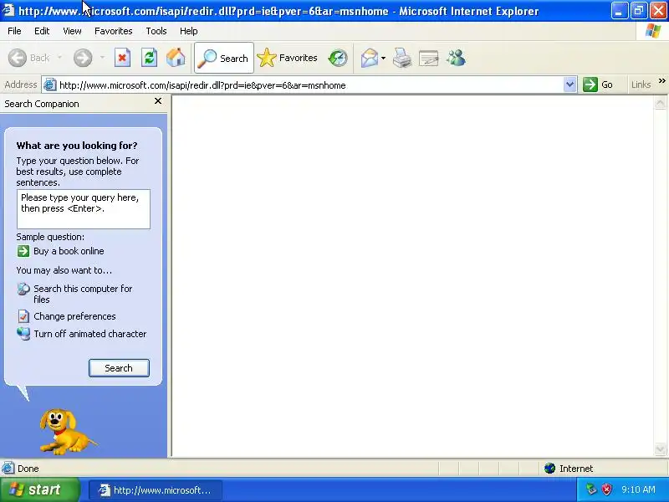The height and width of the screenshot is (502, 669).
Task: Open the View menu
Action: pos(72,31)
